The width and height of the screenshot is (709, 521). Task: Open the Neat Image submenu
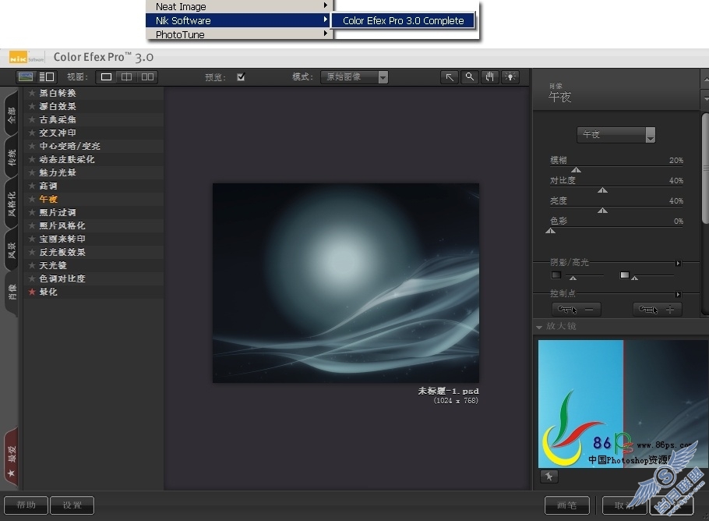point(240,6)
